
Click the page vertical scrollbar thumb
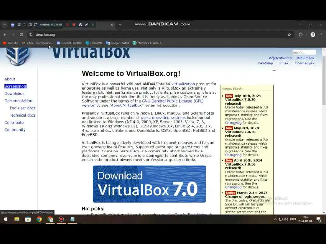pyautogui.click(x=324, y=80)
